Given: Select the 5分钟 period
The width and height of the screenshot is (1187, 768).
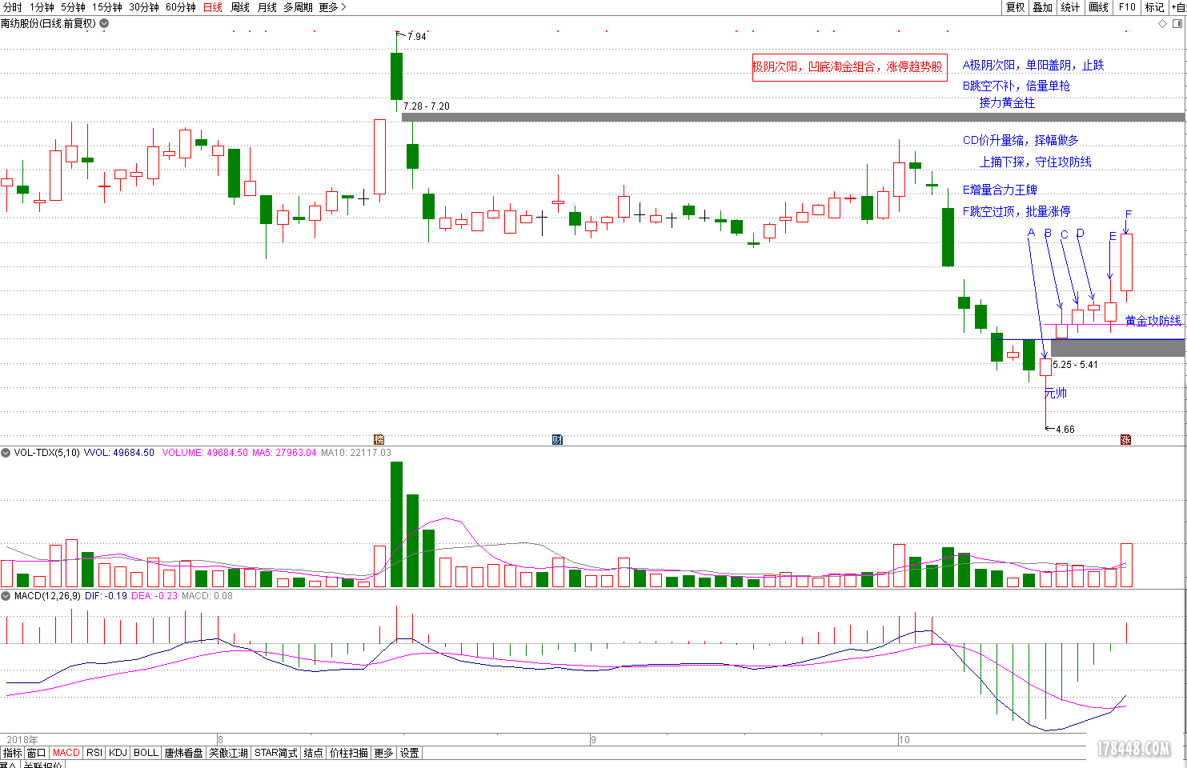Looking at the screenshot, I should [73, 7].
